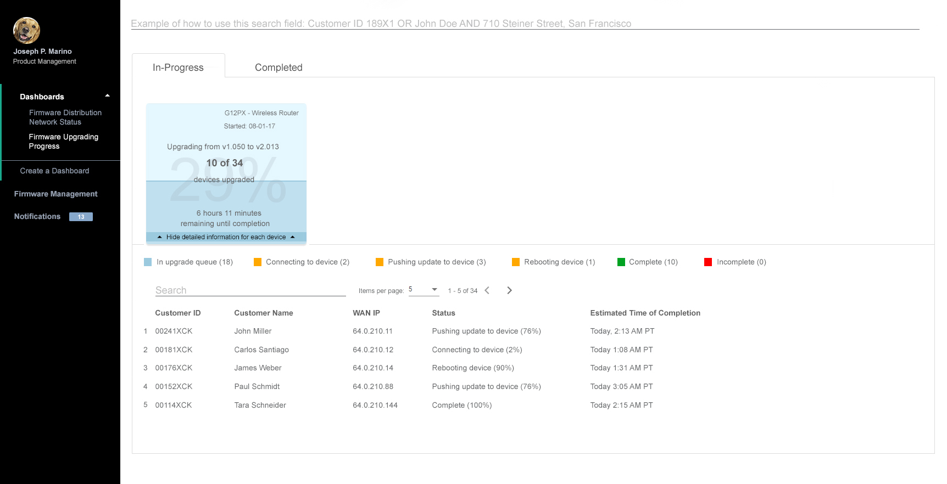Viewport: 947px width, 484px height.
Task: Click the device table Search field
Action: click(250, 290)
